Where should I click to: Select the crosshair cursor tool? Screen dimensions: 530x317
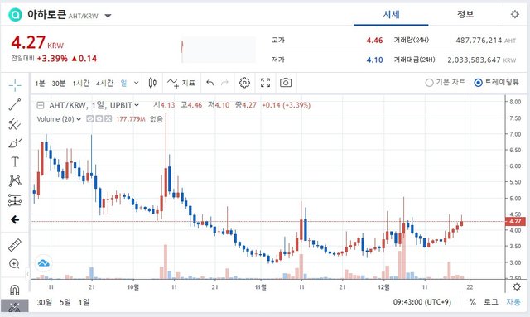15,85
